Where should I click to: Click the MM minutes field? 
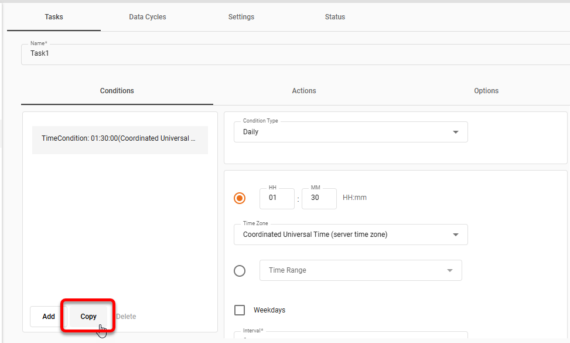[319, 198]
